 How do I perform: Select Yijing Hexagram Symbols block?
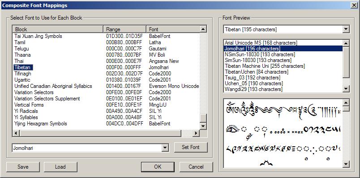coord(41,124)
